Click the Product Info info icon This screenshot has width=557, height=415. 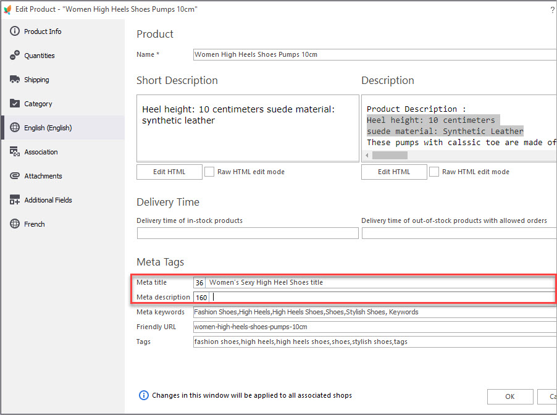15,31
